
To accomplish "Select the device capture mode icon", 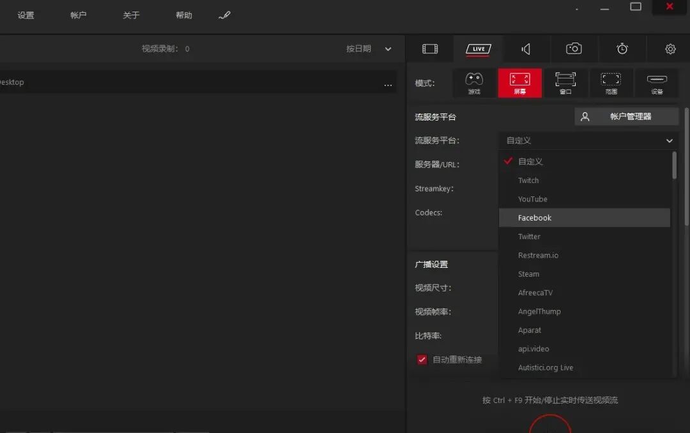I will (x=657, y=83).
